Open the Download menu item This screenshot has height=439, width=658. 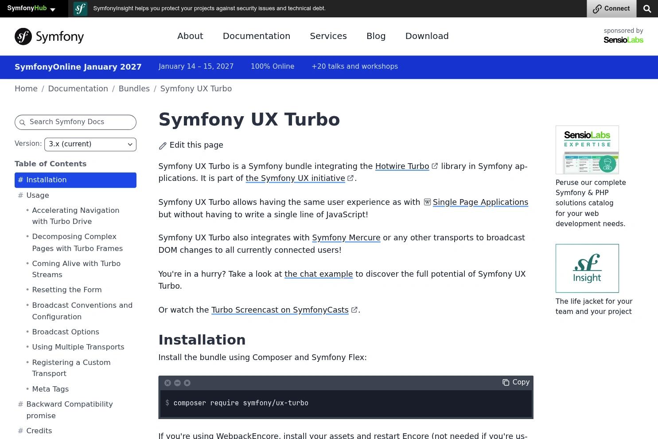click(x=427, y=36)
